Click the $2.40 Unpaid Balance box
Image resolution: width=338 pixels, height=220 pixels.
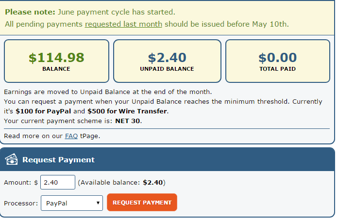(167, 61)
